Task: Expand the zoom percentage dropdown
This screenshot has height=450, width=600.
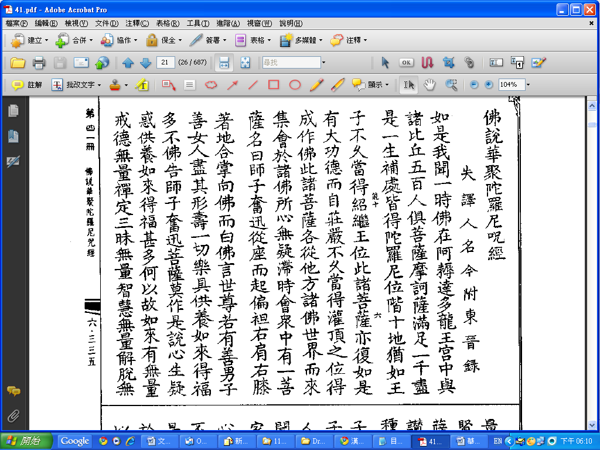Action: (528, 85)
